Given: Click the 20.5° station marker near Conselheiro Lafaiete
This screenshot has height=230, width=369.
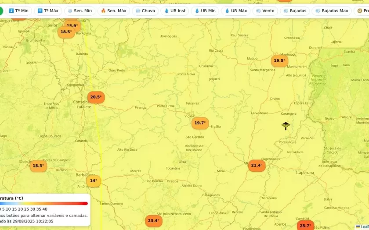Looking at the screenshot, I should tap(96, 97).
